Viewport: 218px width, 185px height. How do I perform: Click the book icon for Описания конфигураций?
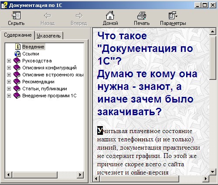pyautogui.click(x=17, y=68)
